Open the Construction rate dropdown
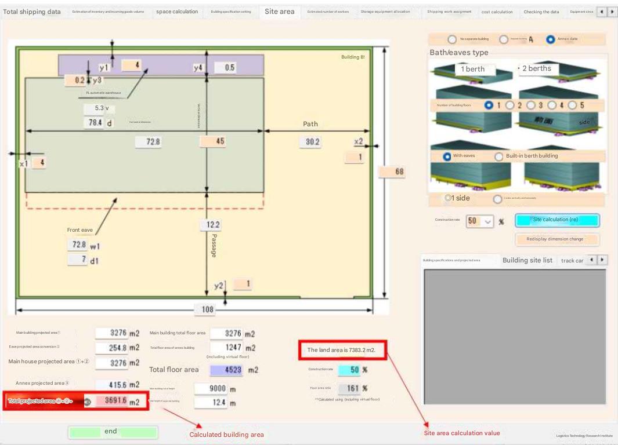The width and height of the screenshot is (618, 445). pyautogui.click(x=487, y=221)
